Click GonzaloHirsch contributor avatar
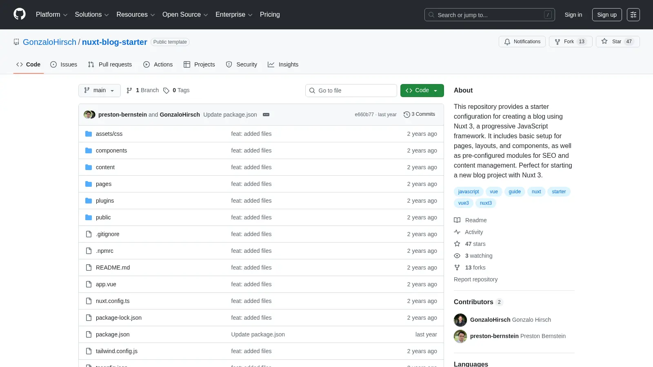 pos(460,320)
